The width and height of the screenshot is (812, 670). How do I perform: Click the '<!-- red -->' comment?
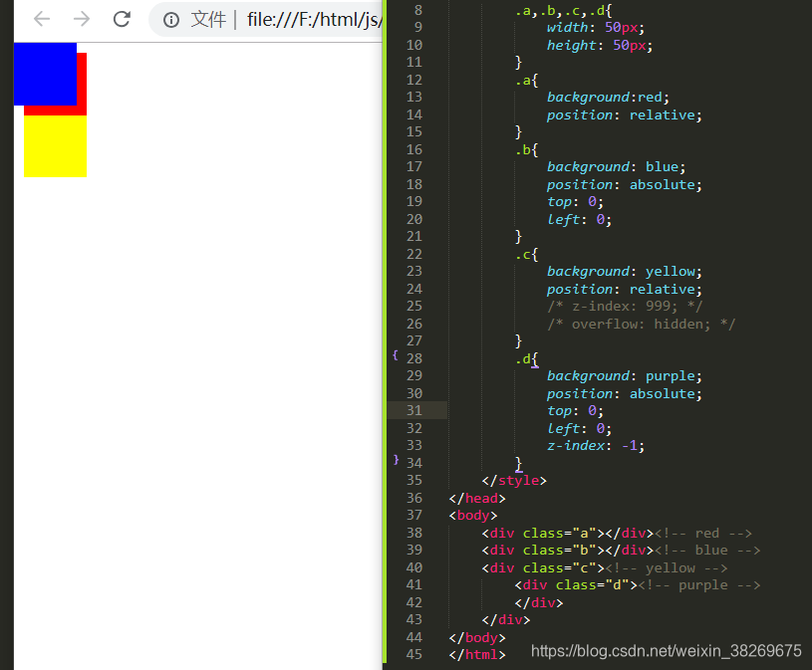[x=702, y=533]
